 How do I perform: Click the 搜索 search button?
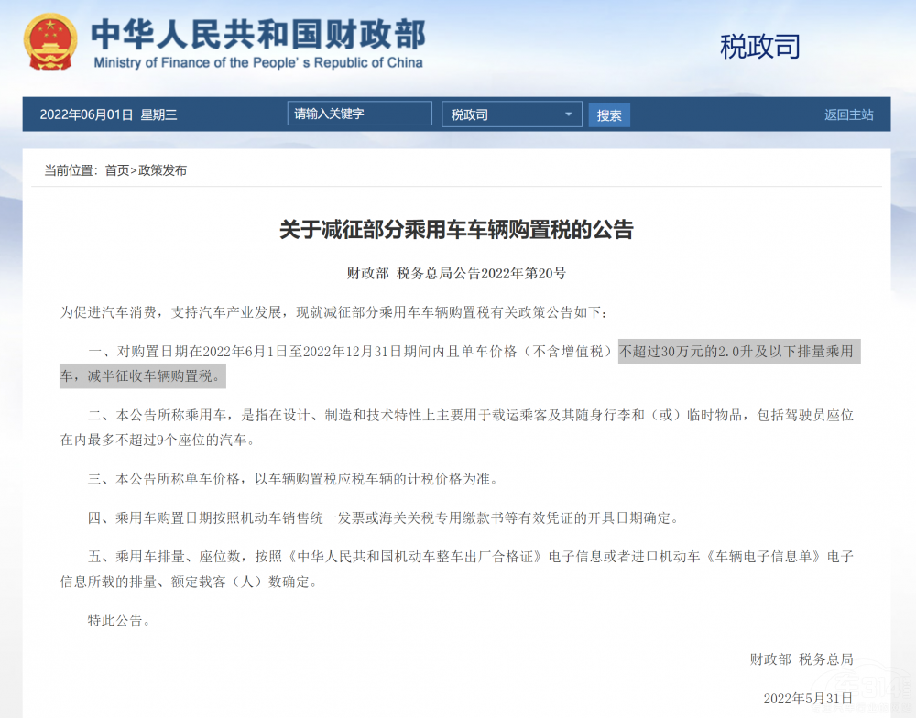coord(609,114)
